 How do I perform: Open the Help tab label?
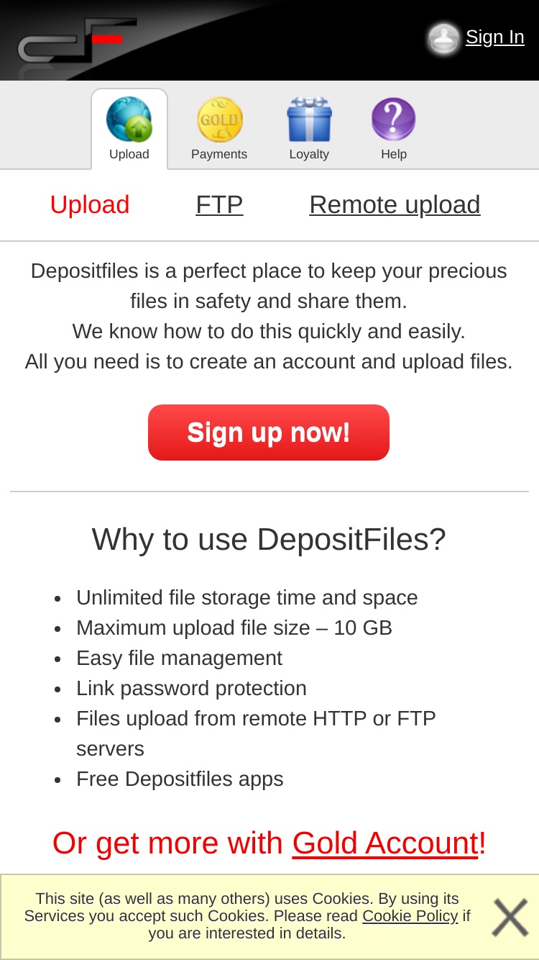pyautogui.click(x=394, y=154)
